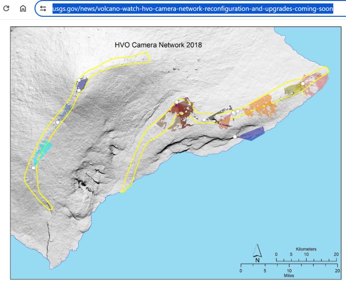This screenshot has width=346, height=282.
Task: Click camera marker between olive and pink areas
Action: tap(303, 83)
